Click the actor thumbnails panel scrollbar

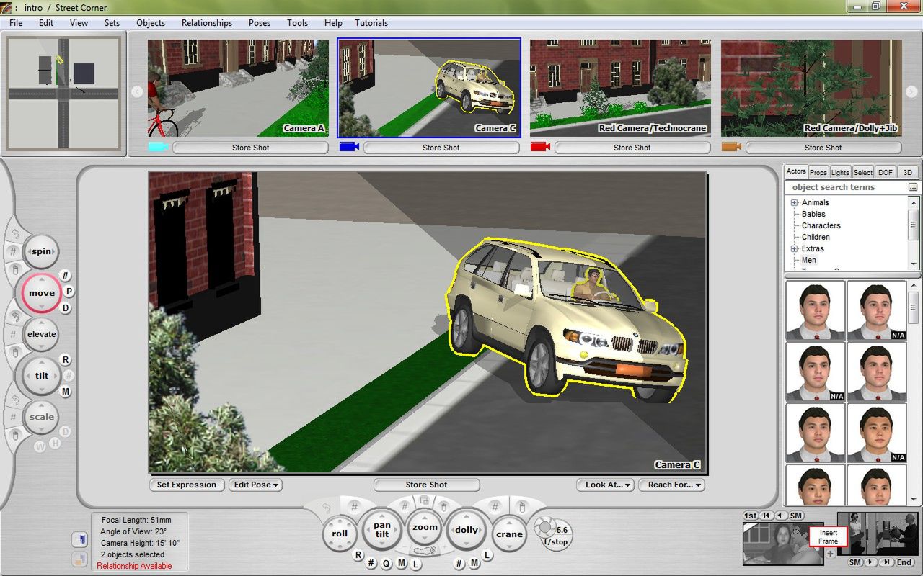tap(913, 392)
